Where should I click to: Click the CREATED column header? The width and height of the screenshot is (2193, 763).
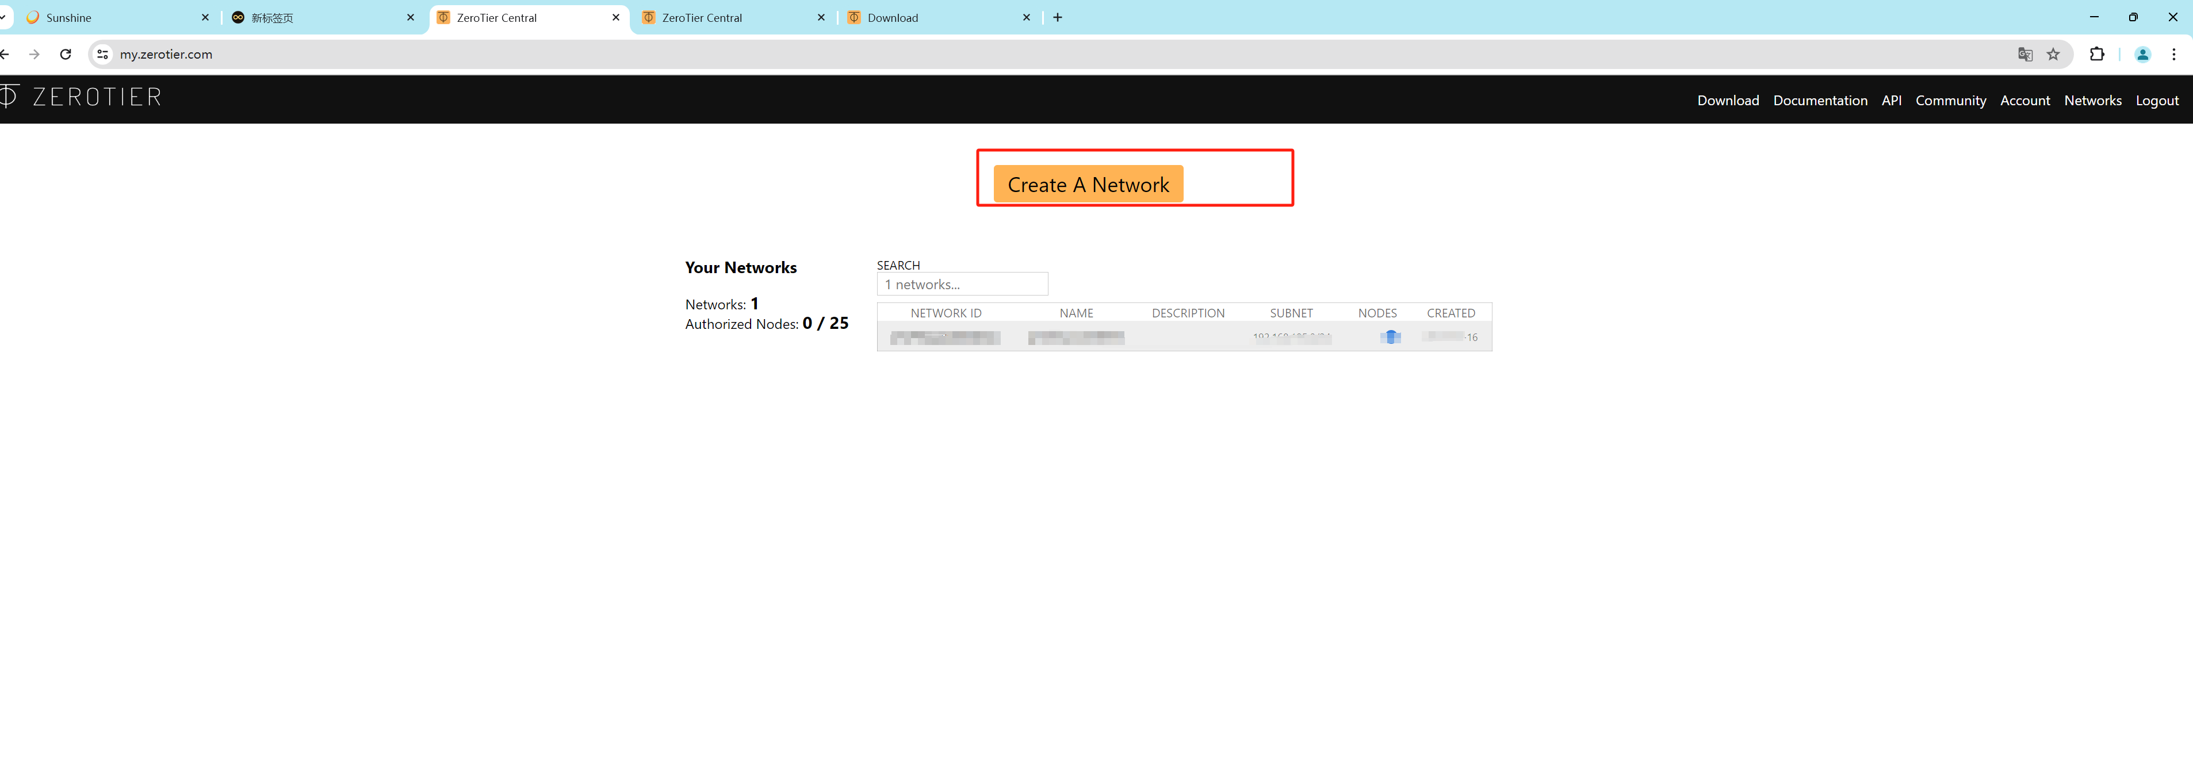[1450, 313]
